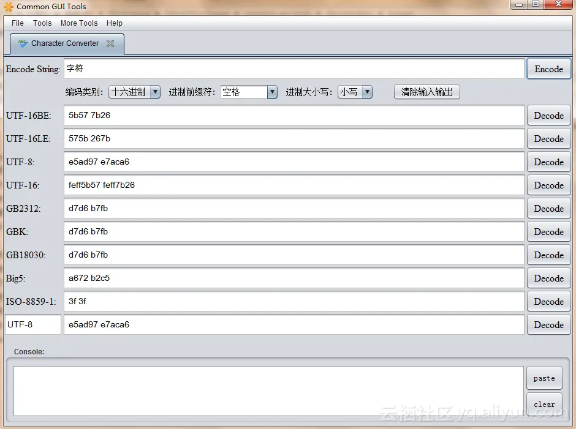
Task: Click inside the Console text area
Action: [x=268, y=391]
